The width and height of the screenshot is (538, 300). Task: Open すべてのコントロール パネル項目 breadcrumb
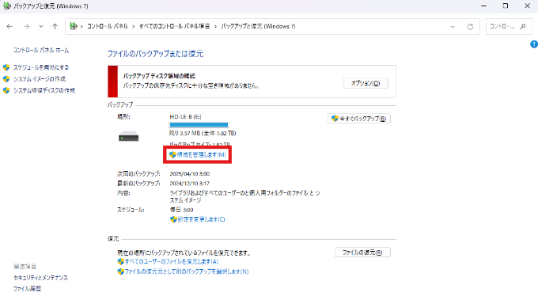pos(174,26)
